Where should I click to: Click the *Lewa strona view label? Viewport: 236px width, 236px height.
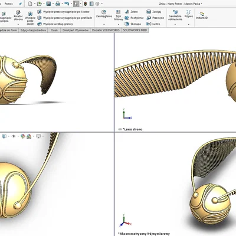[132, 129]
